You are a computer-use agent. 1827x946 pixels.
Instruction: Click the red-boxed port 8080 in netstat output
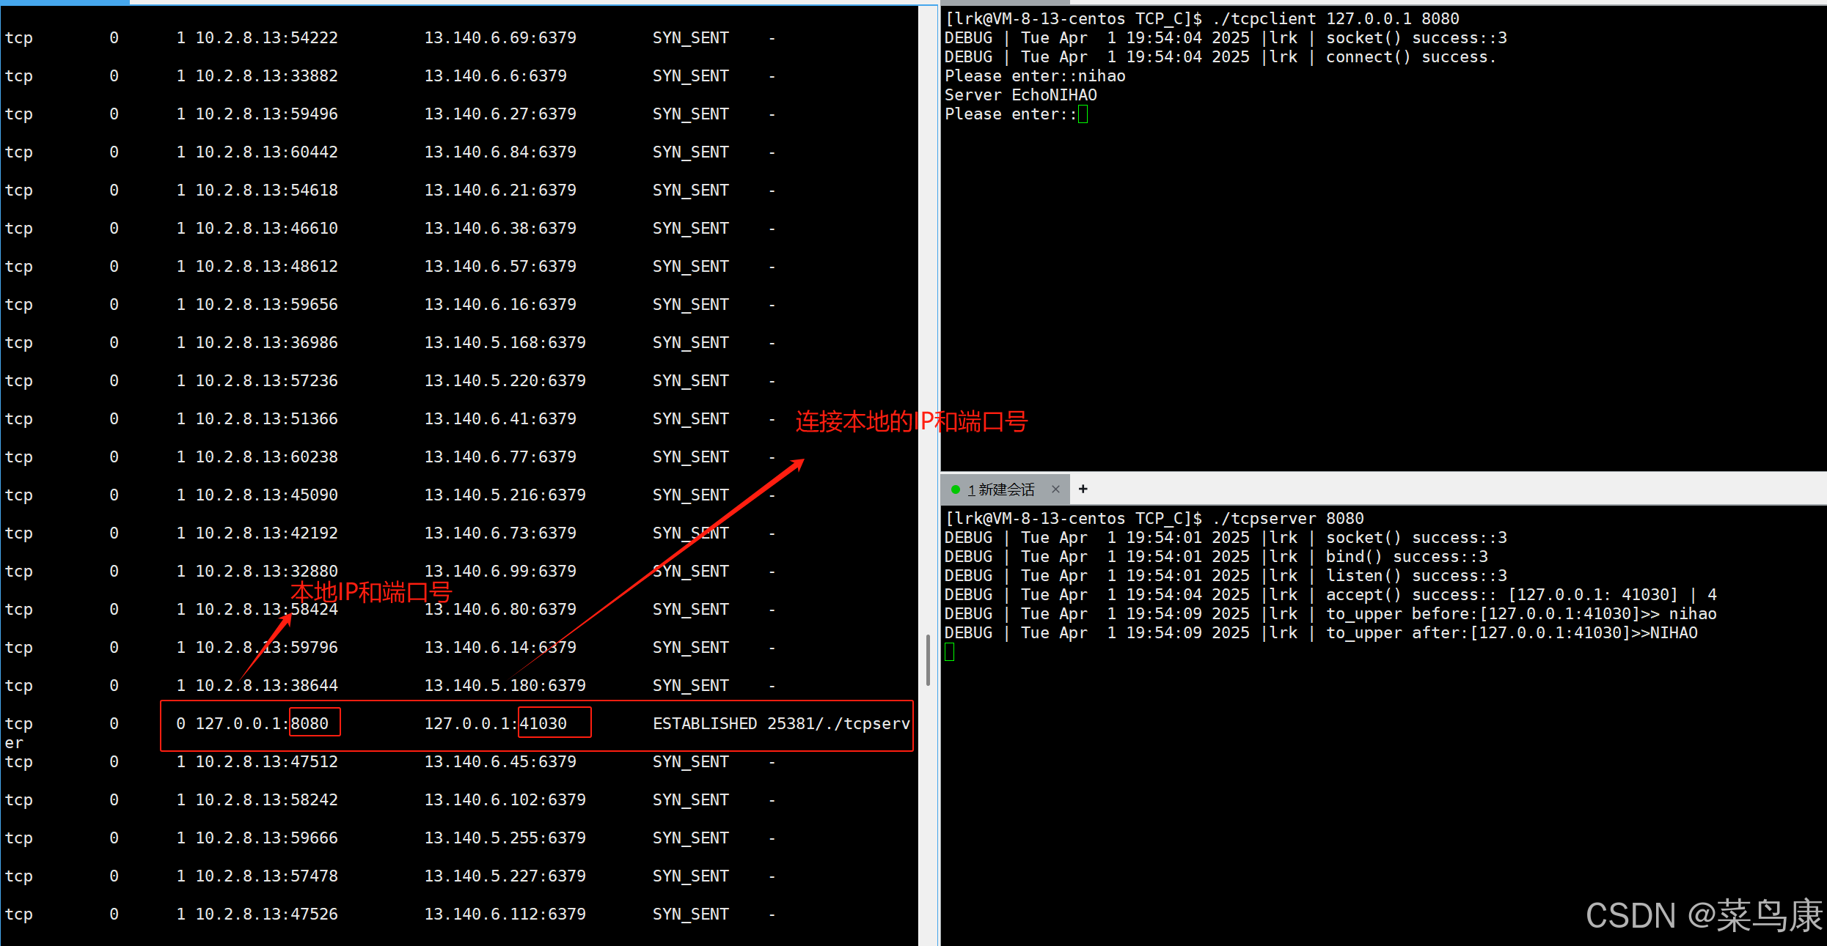tap(310, 723)
